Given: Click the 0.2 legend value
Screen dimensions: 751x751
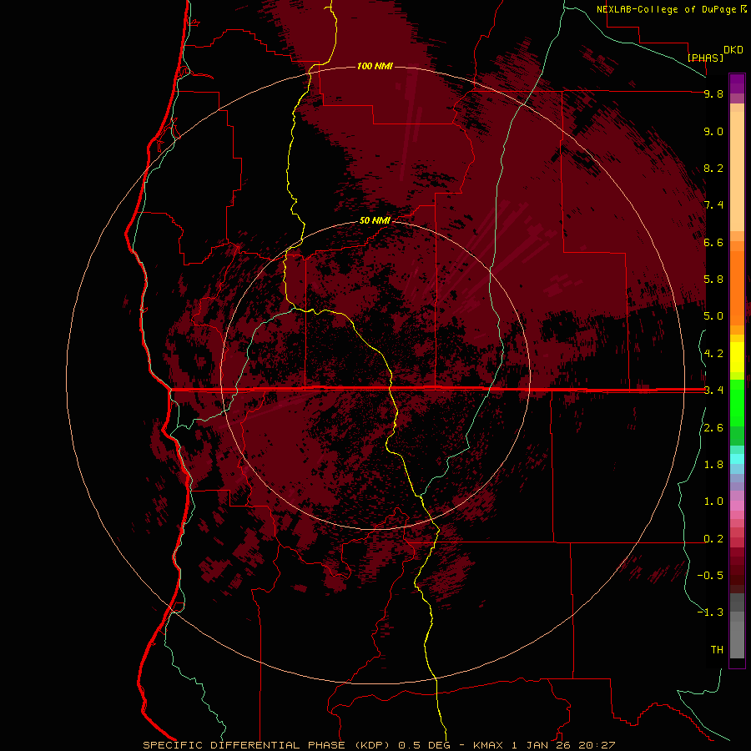Looking at the screenshot, I should click(x=713, y=539).
